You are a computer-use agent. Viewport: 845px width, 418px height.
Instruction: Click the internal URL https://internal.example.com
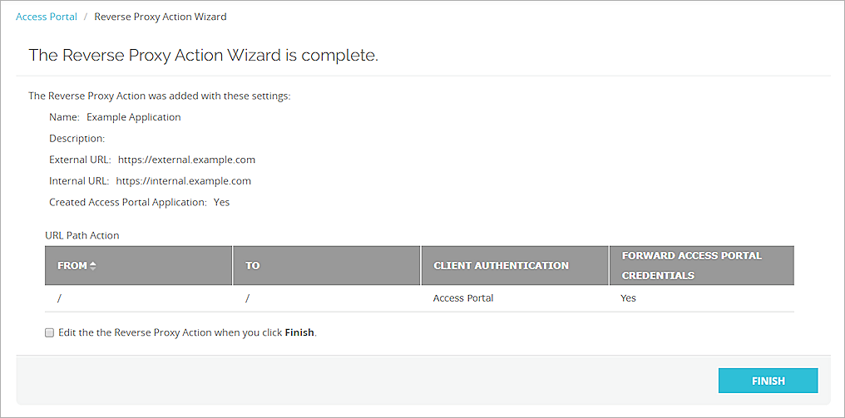(x=183, y=180)
